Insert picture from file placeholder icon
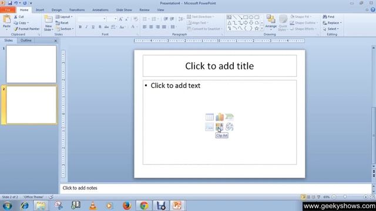Screen dimensions: 376x211 click(x=209, y=127)
